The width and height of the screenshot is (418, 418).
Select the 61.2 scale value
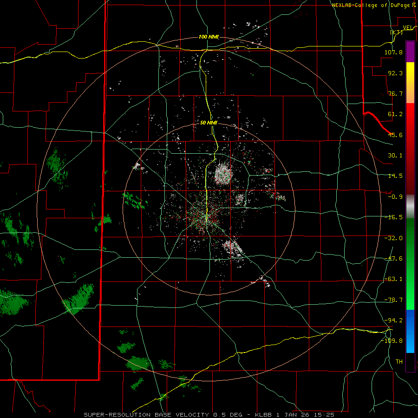click(x=395, y=114)
